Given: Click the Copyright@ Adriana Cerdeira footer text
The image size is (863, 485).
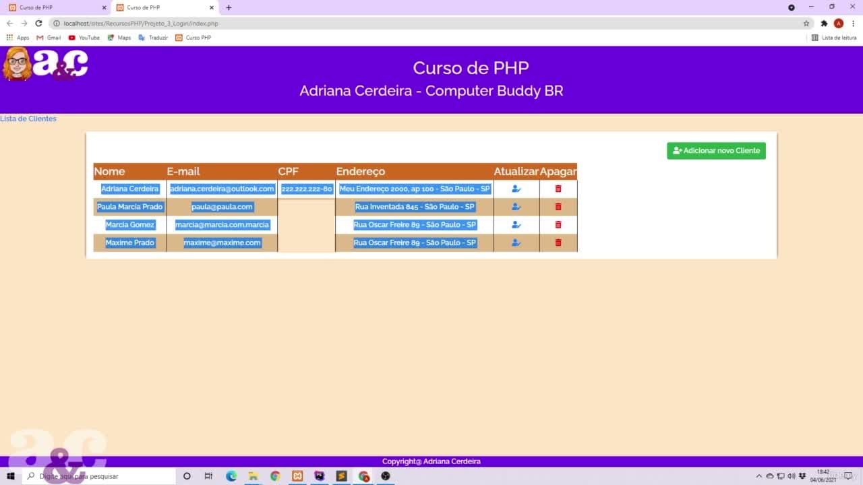Looking at the screenshot, I should point(431,461).
